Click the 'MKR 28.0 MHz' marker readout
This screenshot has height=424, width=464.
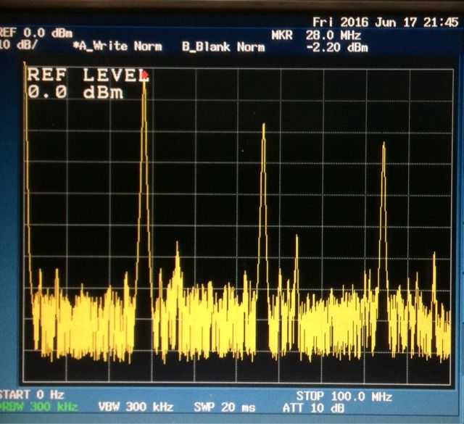point(316,36)
